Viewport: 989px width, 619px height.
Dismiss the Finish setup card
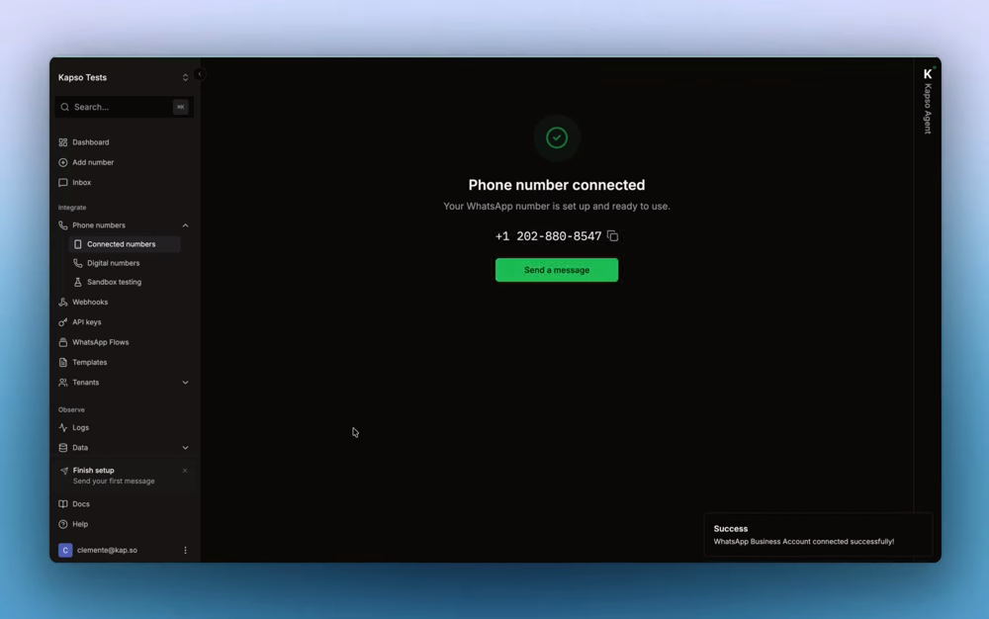click(x=185, y=471)
